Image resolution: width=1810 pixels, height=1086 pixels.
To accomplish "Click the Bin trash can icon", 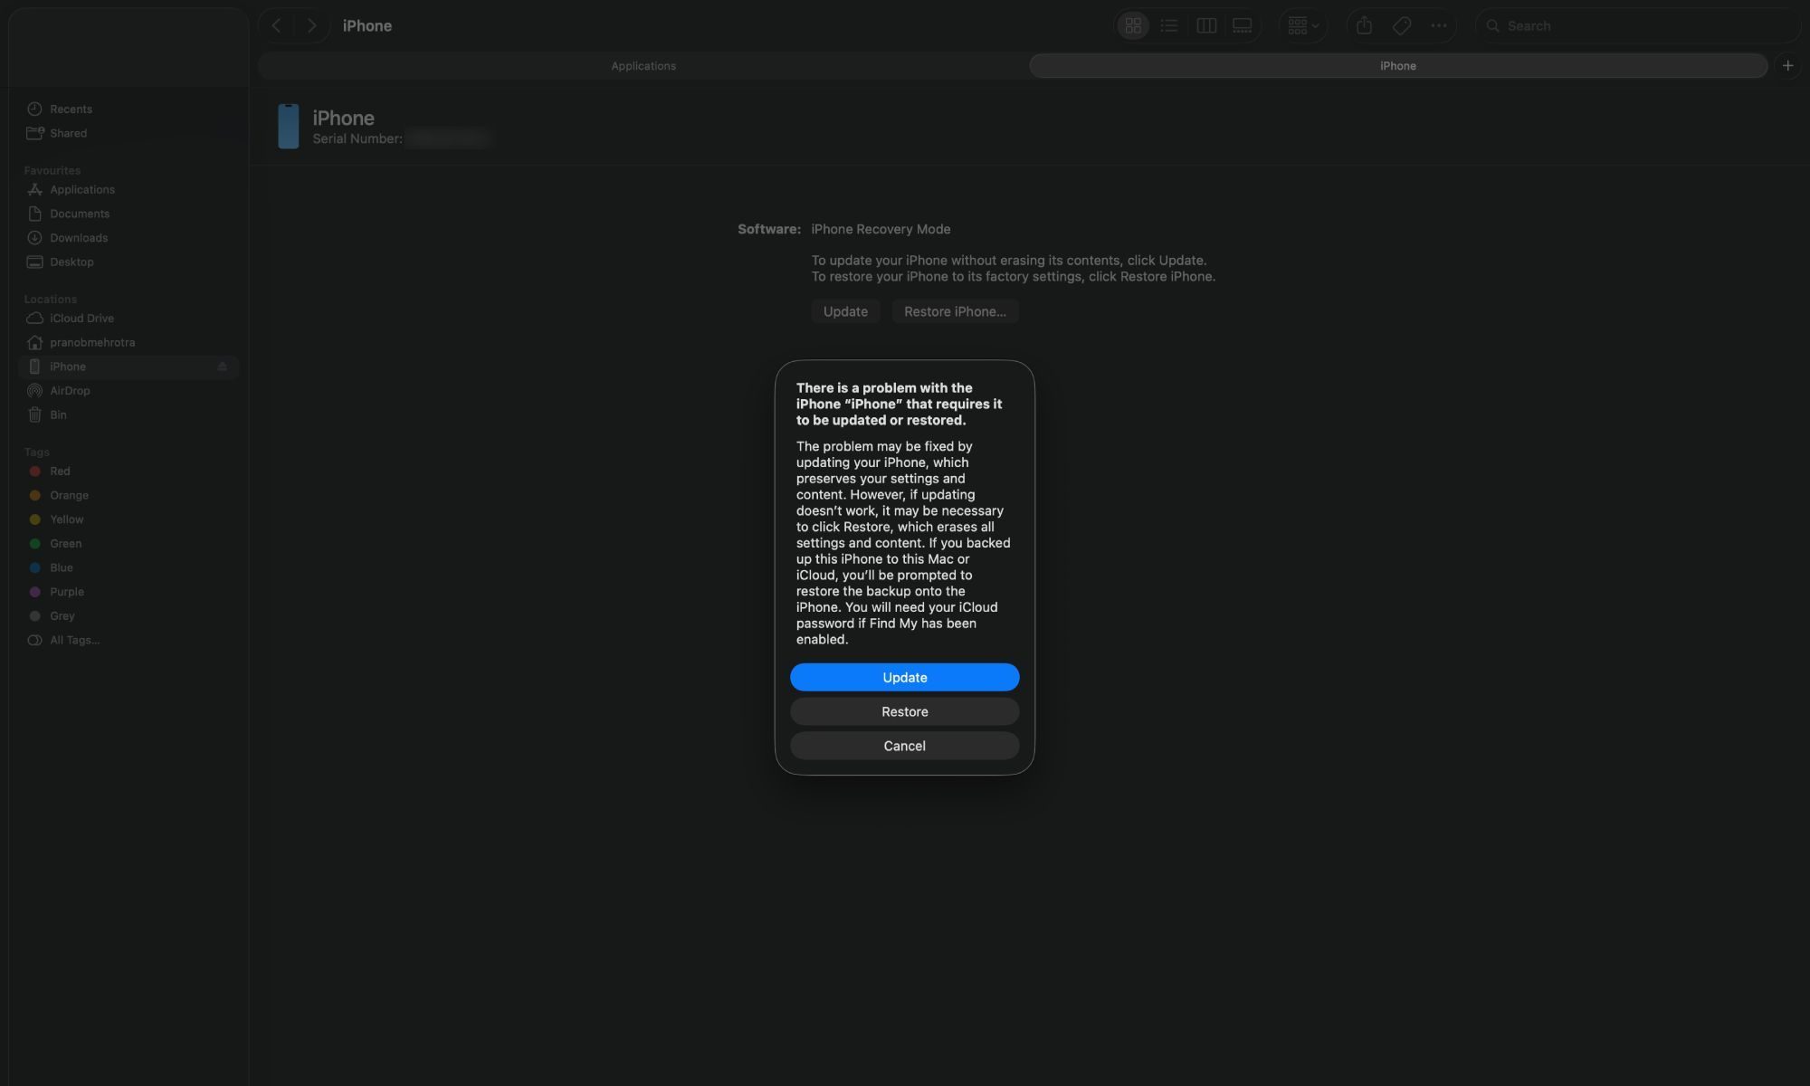I will (34, 414).
